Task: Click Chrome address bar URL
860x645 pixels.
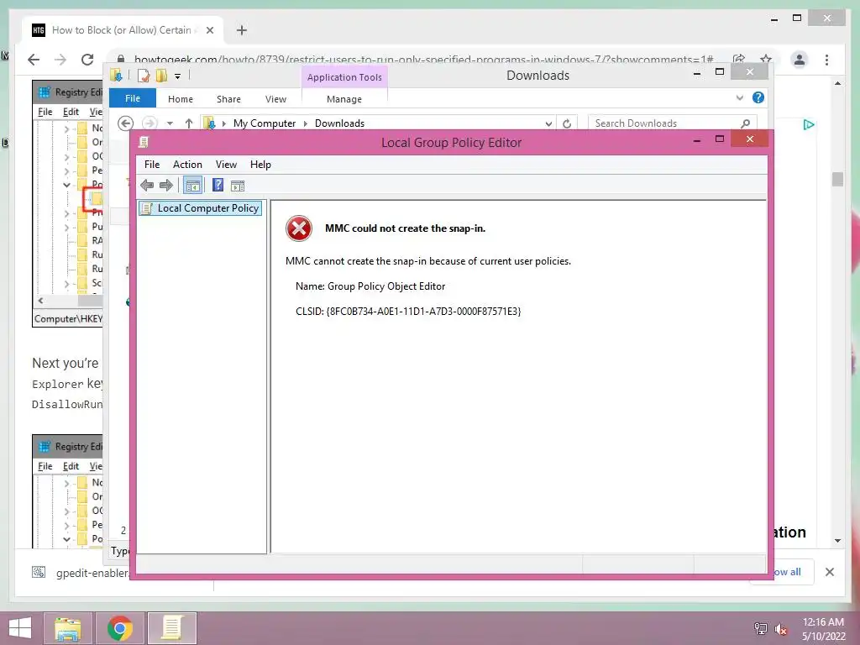Action: (x=423, y=60)
